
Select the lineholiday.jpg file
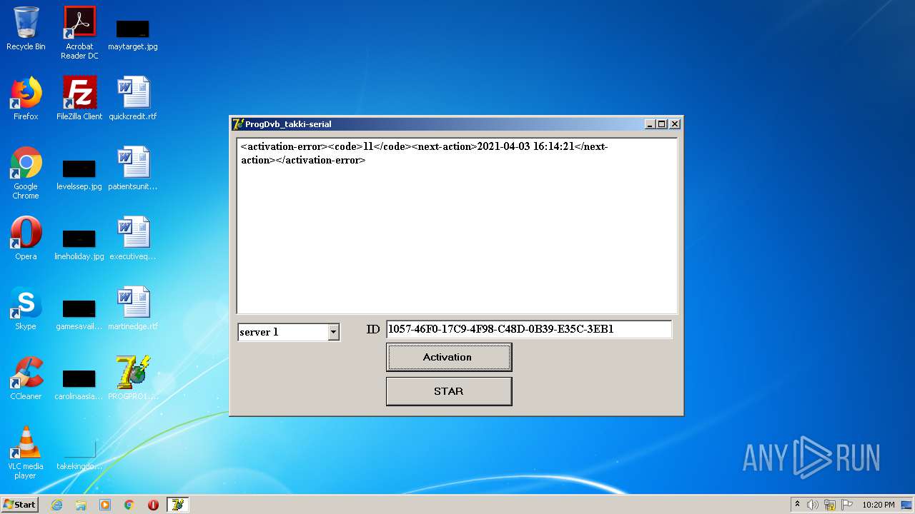pos(79,245)
